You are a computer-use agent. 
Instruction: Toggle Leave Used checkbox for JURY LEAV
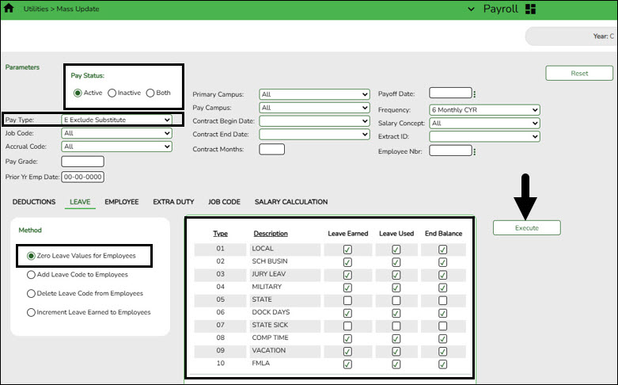(396, 275)
